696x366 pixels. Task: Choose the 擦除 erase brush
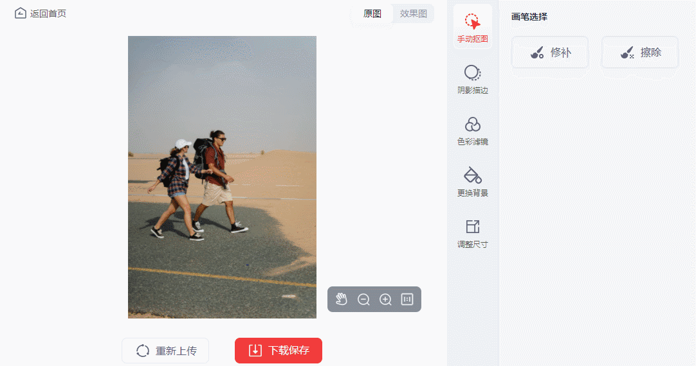[640, 52]
